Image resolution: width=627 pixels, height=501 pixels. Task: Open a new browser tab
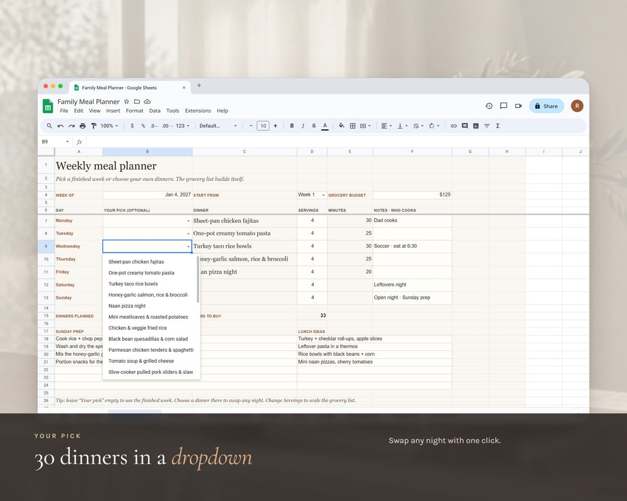pos(199,86)
